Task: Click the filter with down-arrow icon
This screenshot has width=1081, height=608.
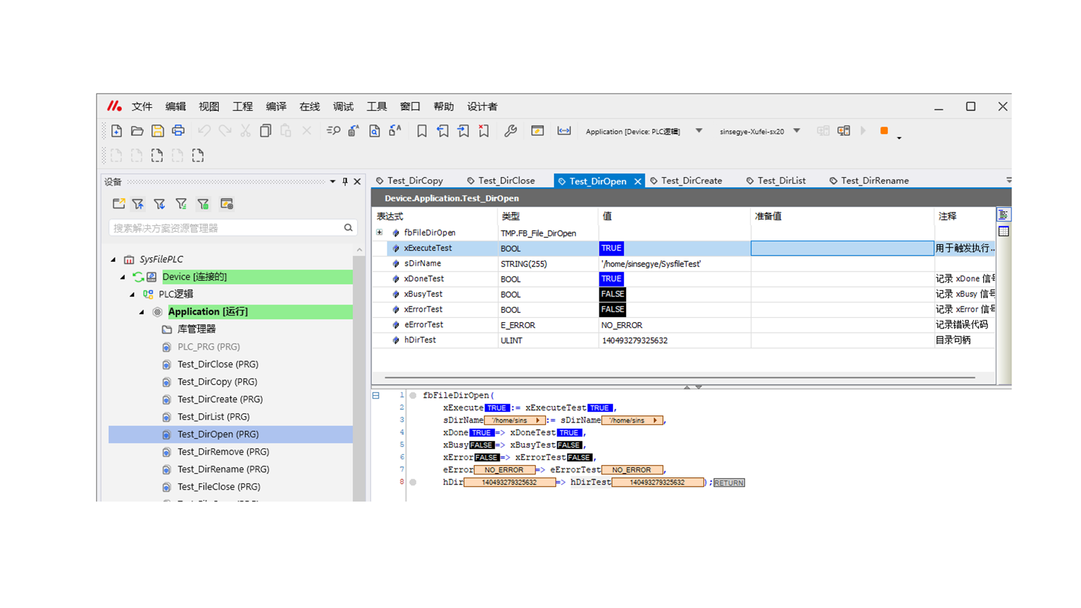Action: tap(159, 204)
